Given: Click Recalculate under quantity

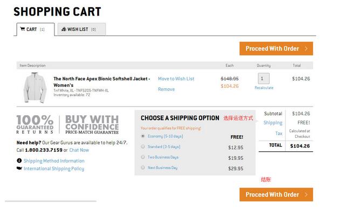Looking at the screenshot, I should point(264,88).
